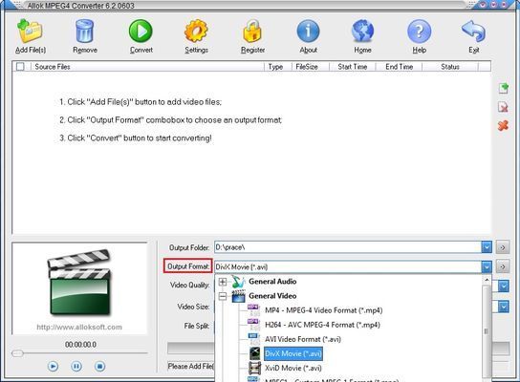520x382 pixels.
Task: Click the MP4 MPEG-4 format icon
Action: pyautogui.click(x=253, y=310)
